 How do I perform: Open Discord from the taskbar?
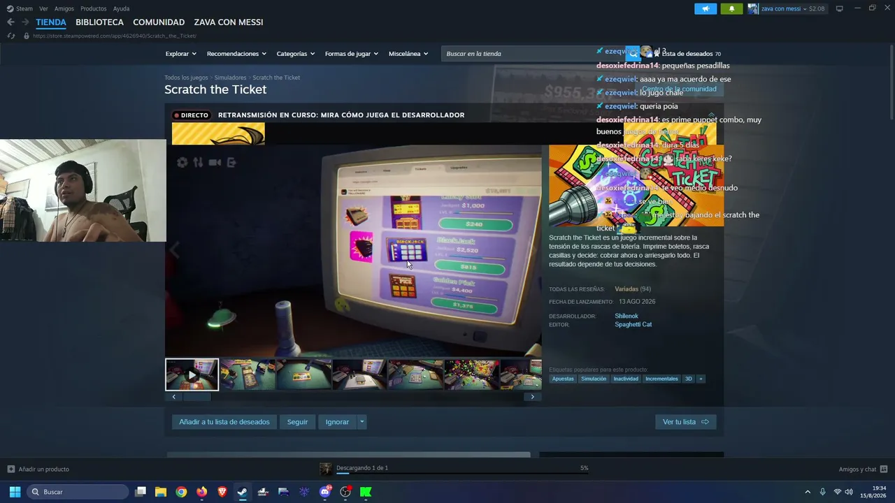pos(324,492)
